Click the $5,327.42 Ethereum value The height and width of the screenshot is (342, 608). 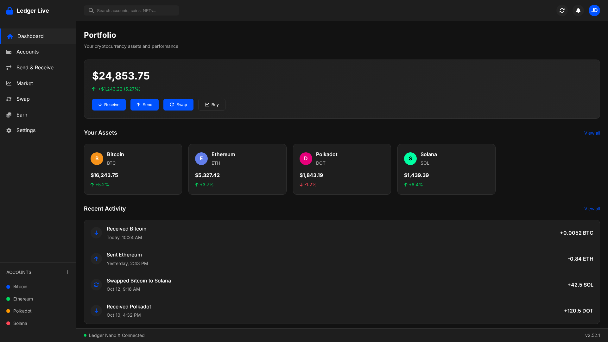207,175
